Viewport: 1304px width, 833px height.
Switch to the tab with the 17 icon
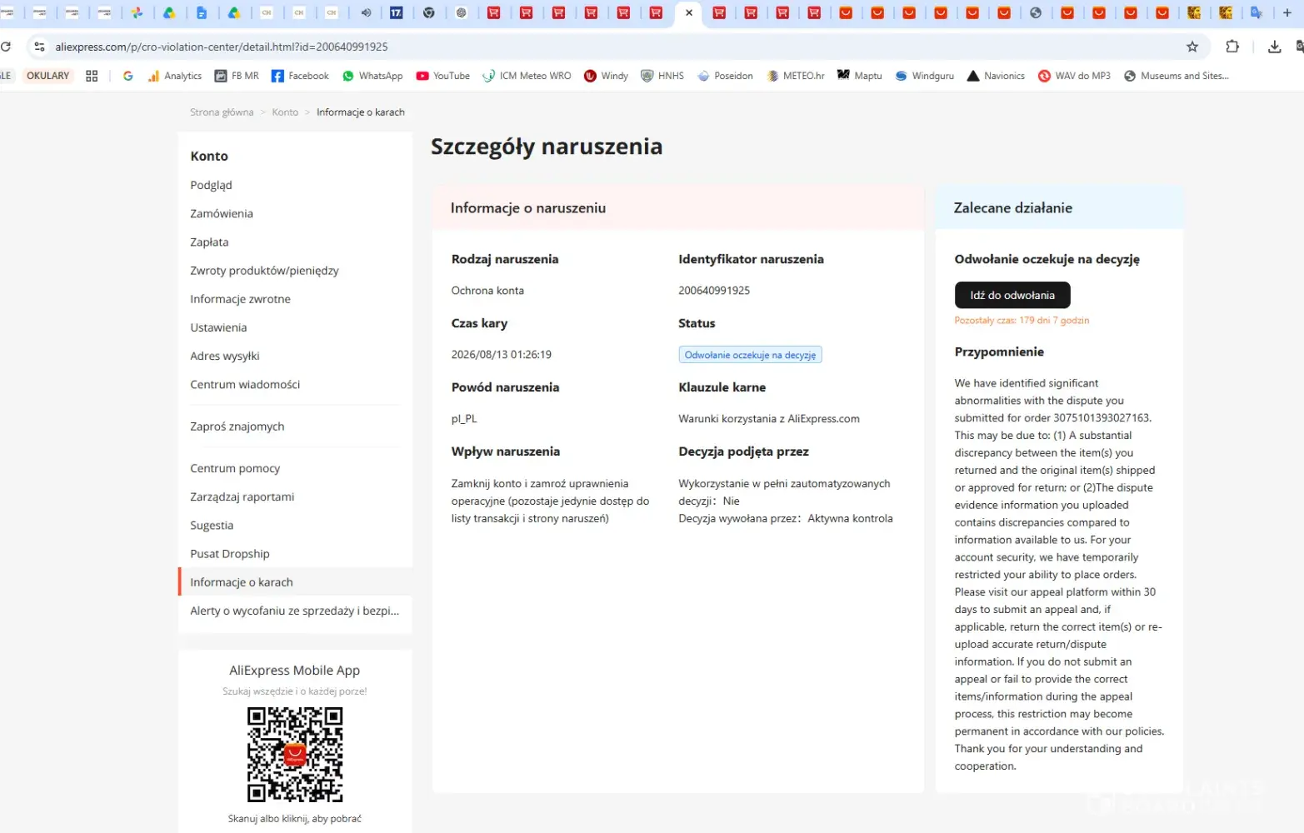pos(397,12)
